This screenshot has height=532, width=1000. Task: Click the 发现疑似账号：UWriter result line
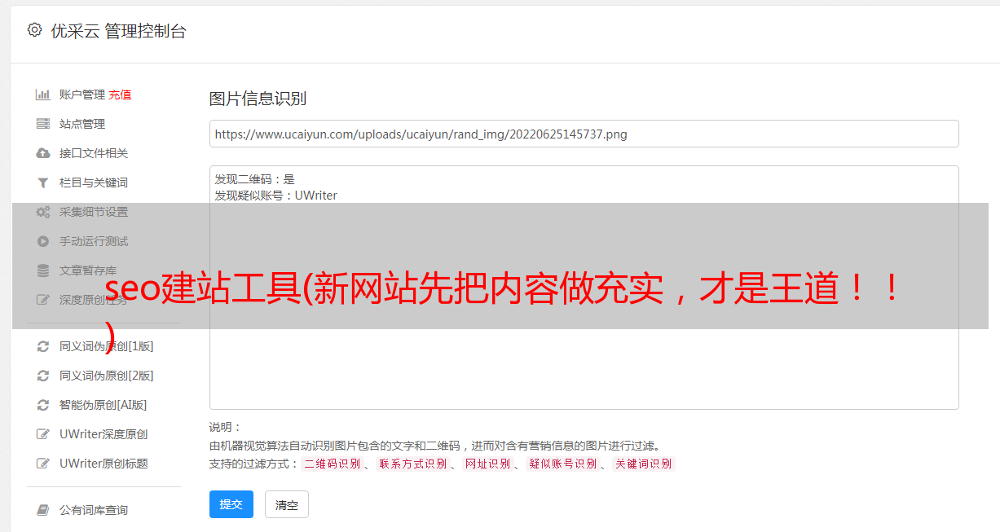point(275,196)
